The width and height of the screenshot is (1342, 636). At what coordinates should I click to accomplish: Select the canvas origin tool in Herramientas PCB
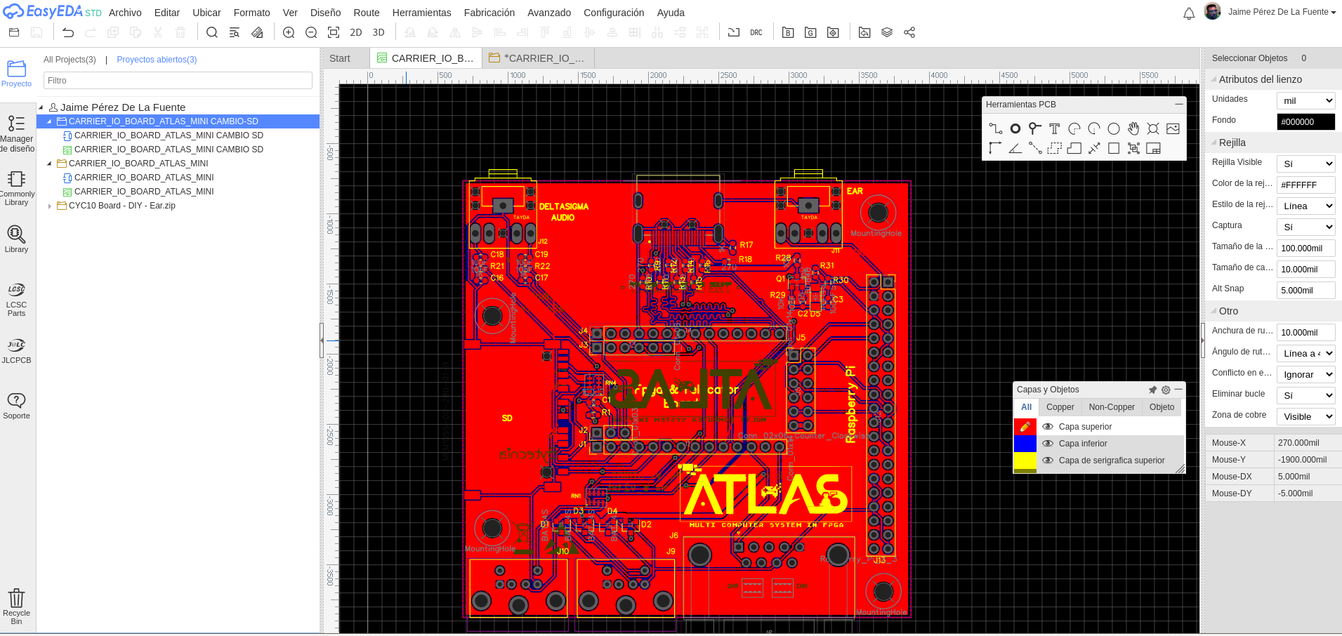(x=995, y=148)
